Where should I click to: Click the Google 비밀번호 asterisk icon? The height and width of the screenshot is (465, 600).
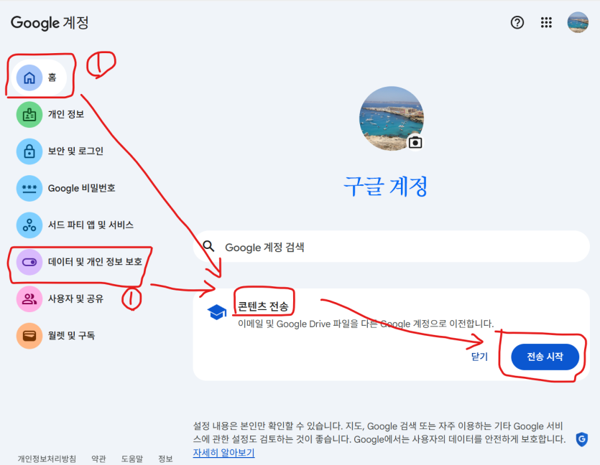pyautogui.click(x=29, y=188)
